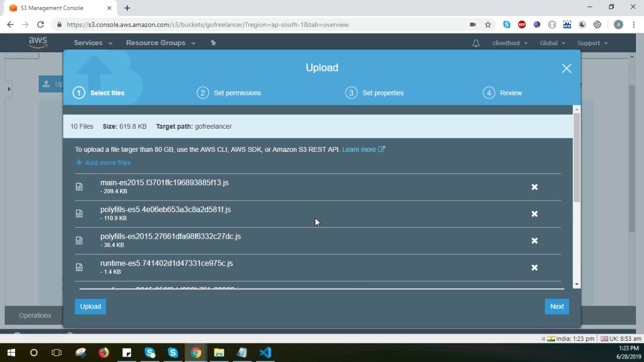Go to step 2 Set permissions
The image size is (644, 362).
coord(229,93)
